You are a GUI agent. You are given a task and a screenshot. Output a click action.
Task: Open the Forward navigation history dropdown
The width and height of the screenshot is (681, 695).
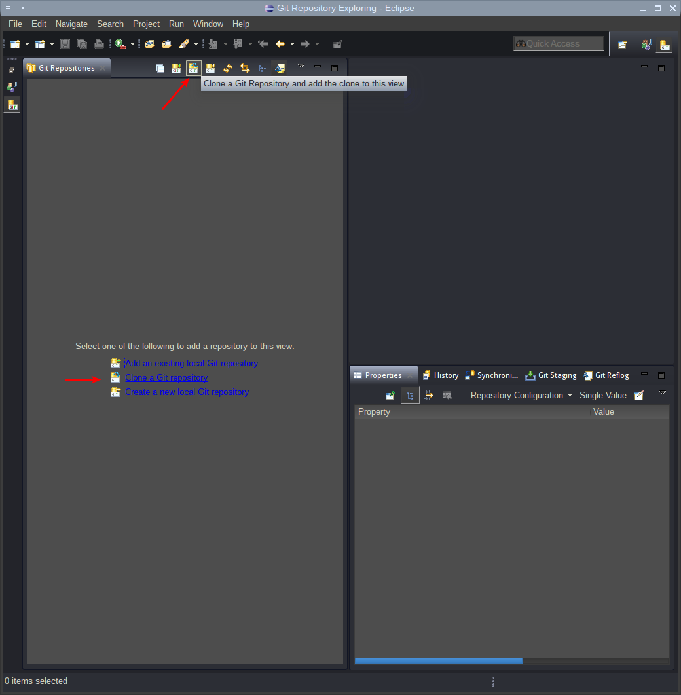tap(317, 44)
